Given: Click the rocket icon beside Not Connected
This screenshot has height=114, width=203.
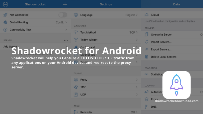Looking at the screenshot, I should [5, 15].
